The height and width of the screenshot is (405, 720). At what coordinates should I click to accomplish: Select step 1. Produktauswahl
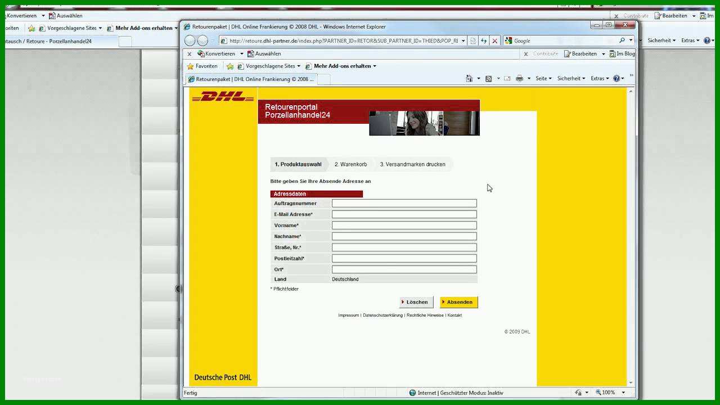(298, 164)
